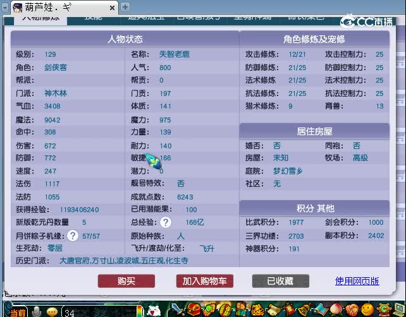The width and height of the screenshot is (406, 317).
Task: Open the handshake friends icon
Action: pos(352,309)
